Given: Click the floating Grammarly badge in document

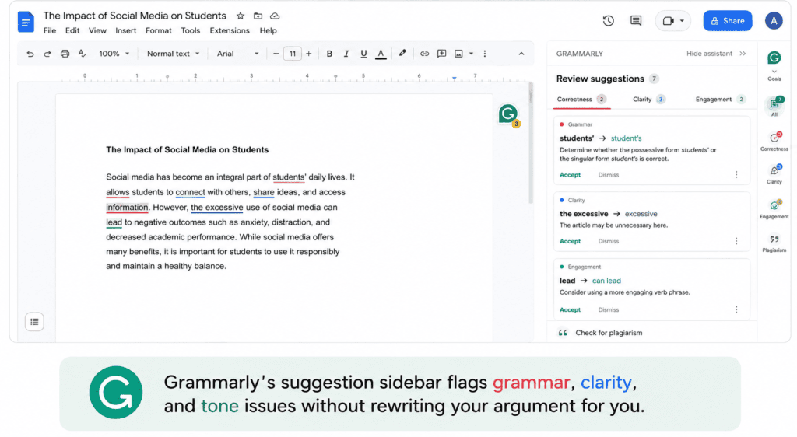Looking at the screenshot, I should [x=508, y=114].
